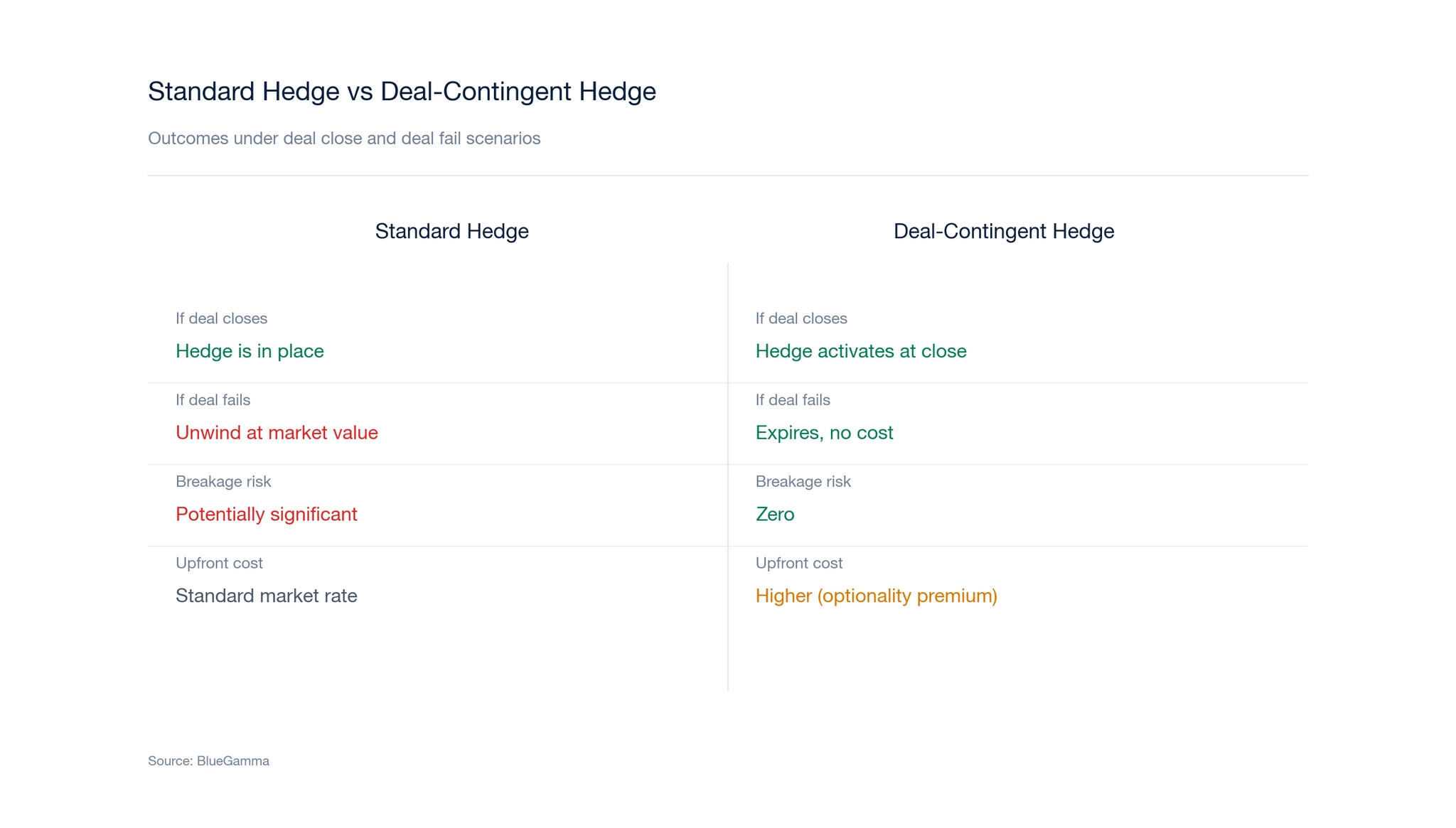The height and width of the screenshot is (828, 1456).
Task: Select the 'Breakage risk' label on the left
Action: tap(223, 481)
